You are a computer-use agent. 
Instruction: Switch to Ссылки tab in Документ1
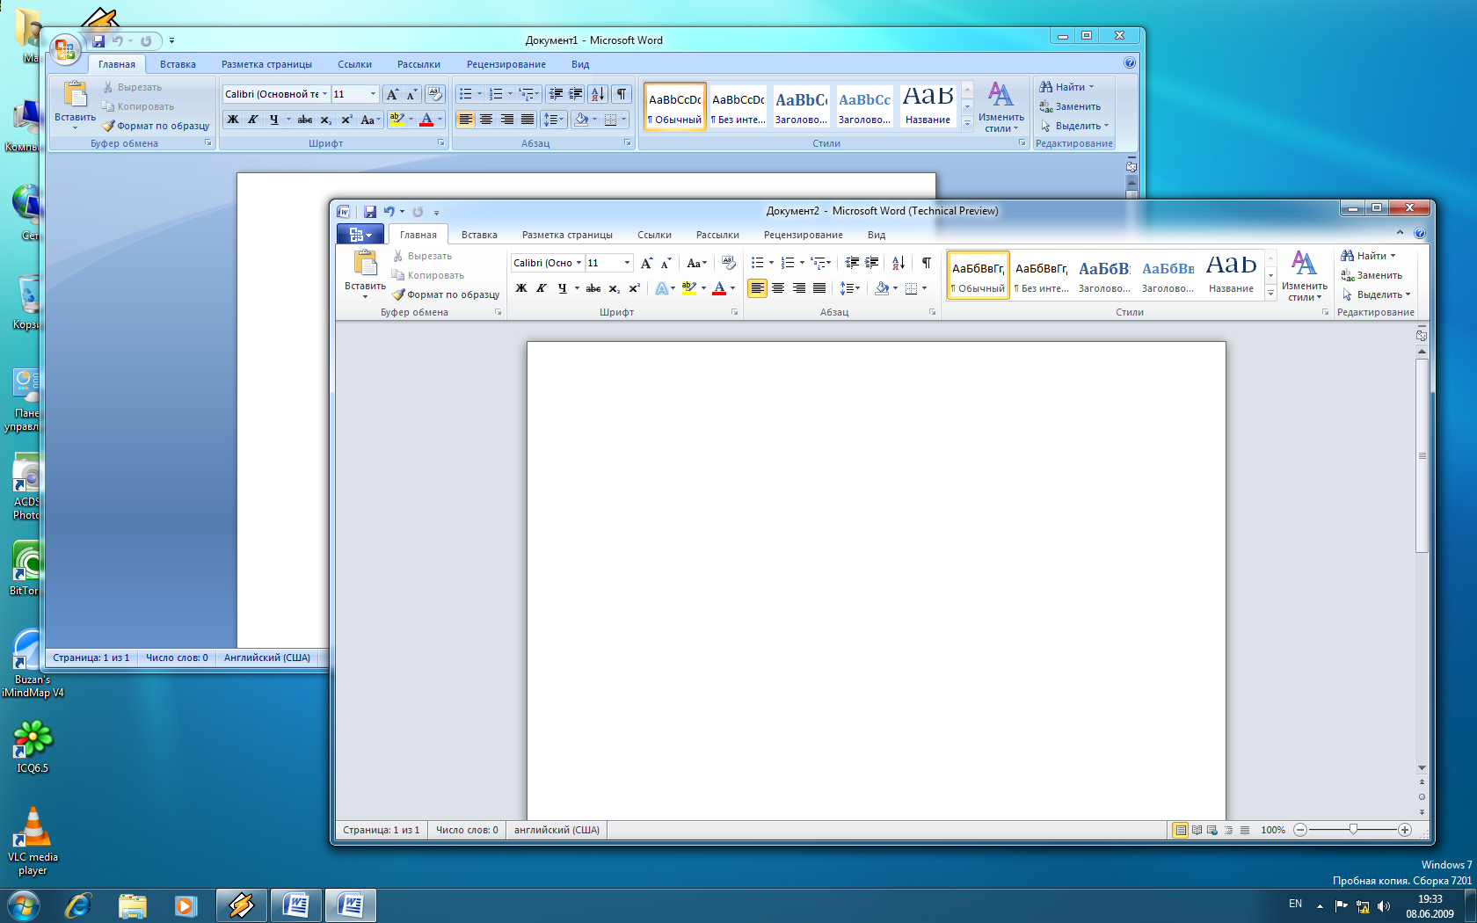coord(354,64)
